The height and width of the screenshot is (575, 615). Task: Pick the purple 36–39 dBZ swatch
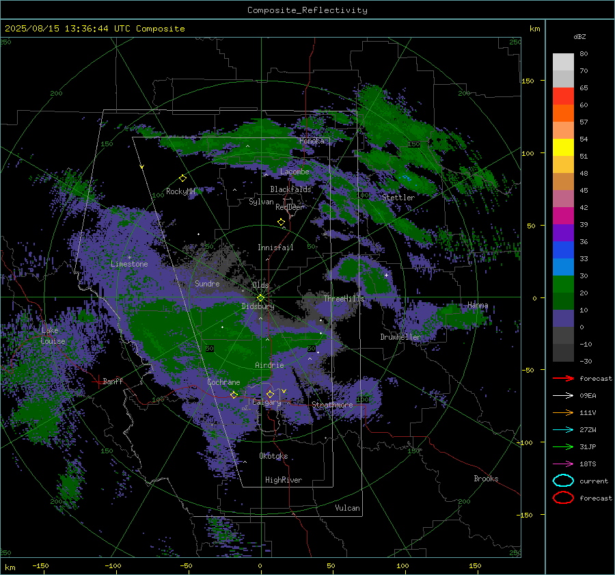563,232
